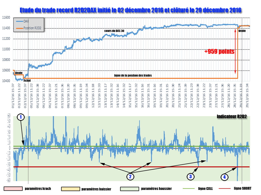Click the 11600 price axis value
The width and height of the screenshot is (261, 195).
[6, 17]
